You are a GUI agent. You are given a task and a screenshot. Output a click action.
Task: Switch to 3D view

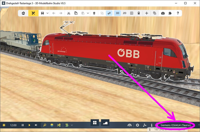click(x=118, y=13)
